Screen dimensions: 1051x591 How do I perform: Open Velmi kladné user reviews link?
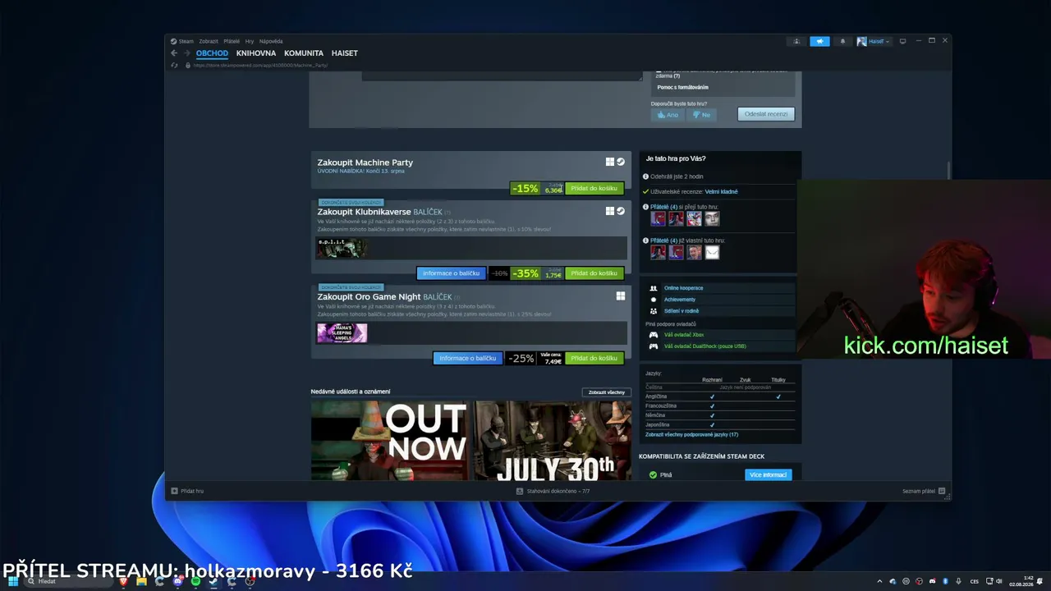click(721, 192)
